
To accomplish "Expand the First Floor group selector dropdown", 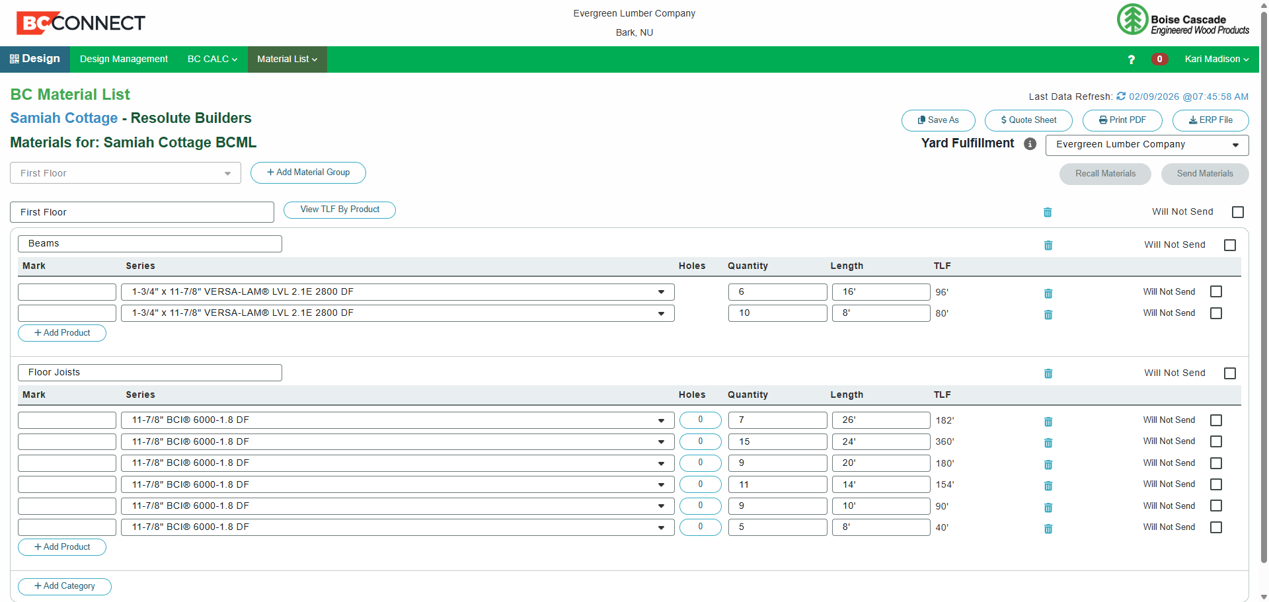I will tap(126, 173).
